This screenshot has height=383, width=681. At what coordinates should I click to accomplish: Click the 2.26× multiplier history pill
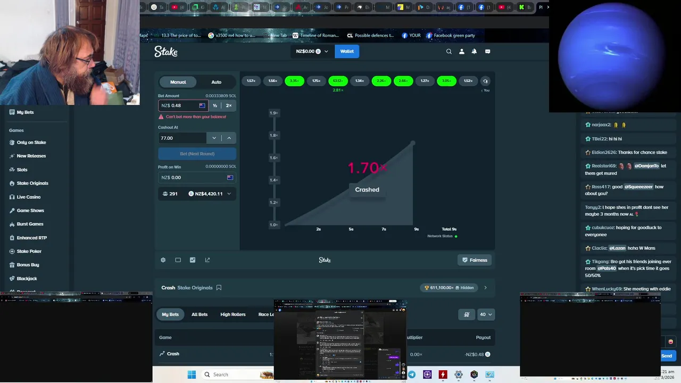[381, 81]
